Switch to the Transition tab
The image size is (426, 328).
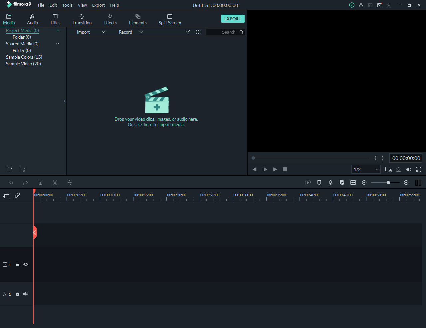click(82, 19)
